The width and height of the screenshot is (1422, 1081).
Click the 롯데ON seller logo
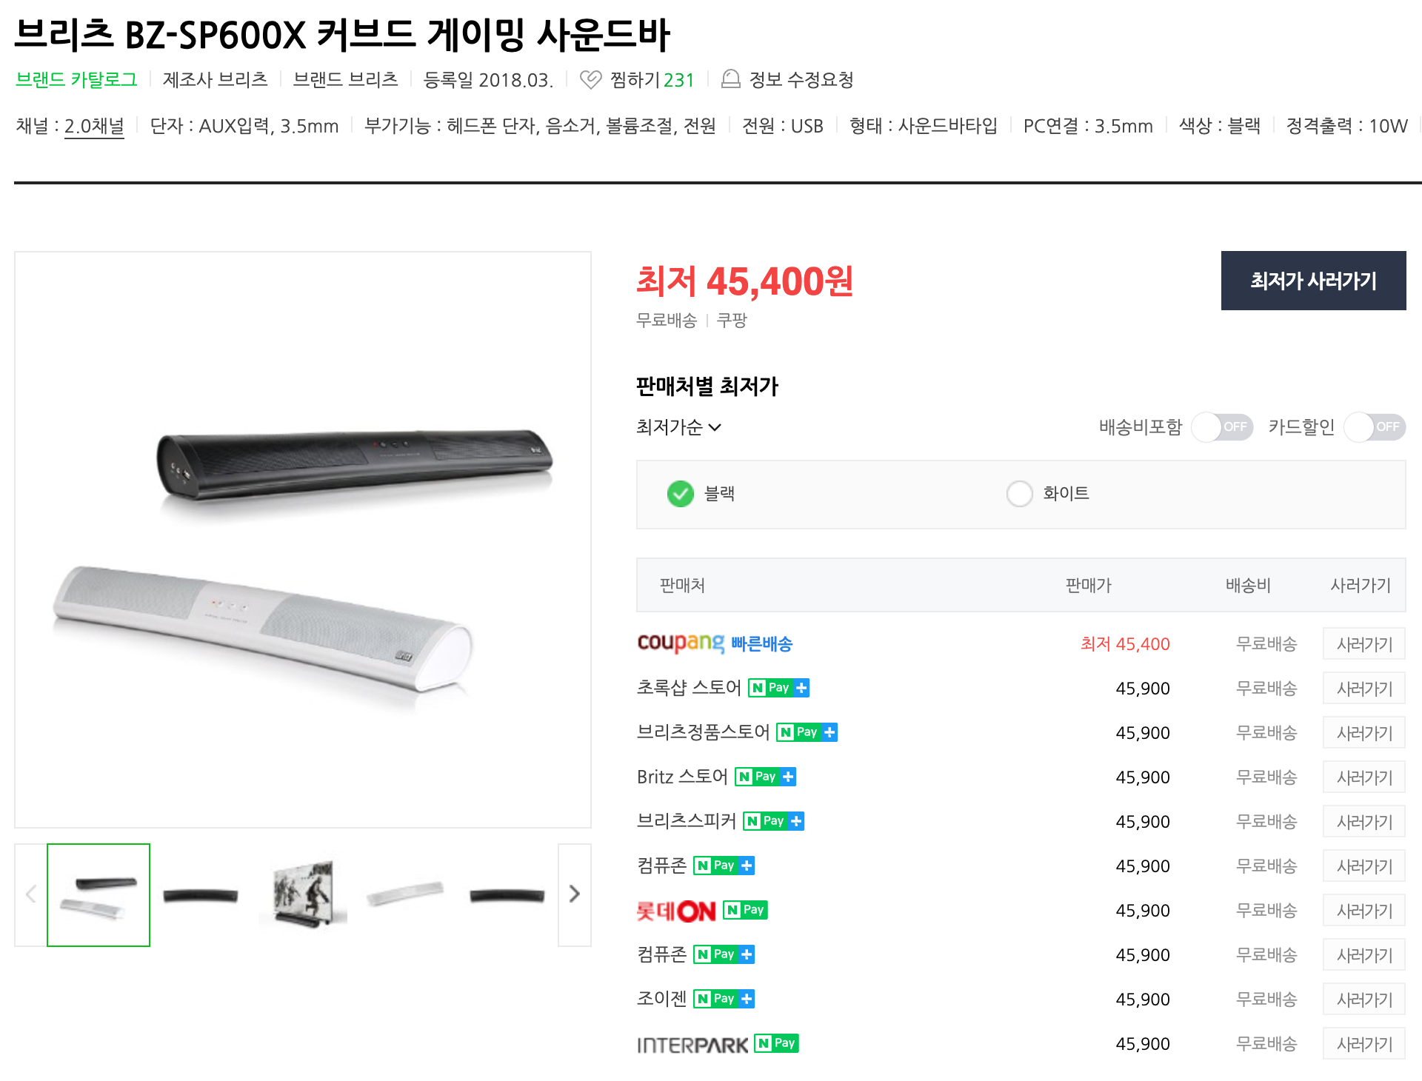click(x=676, y=911)
